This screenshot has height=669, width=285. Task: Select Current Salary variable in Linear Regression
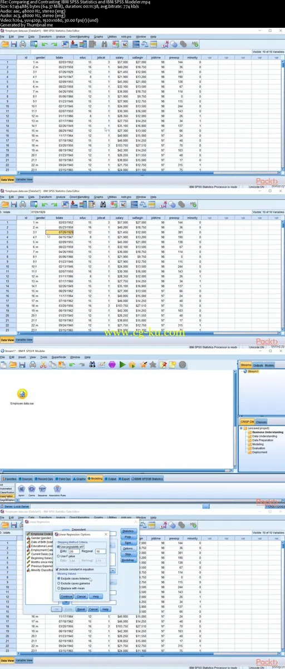pos(41,555)
